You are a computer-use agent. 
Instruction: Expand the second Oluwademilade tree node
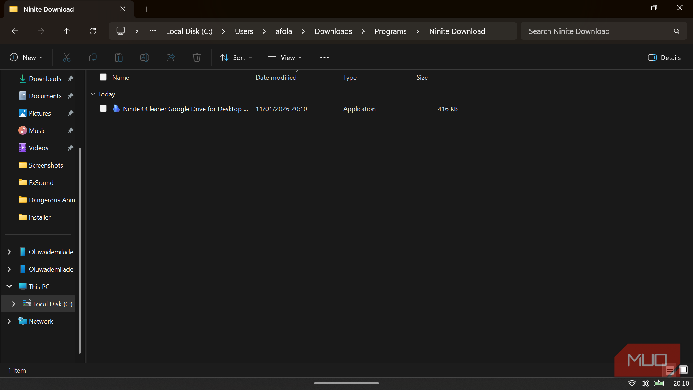9,269
